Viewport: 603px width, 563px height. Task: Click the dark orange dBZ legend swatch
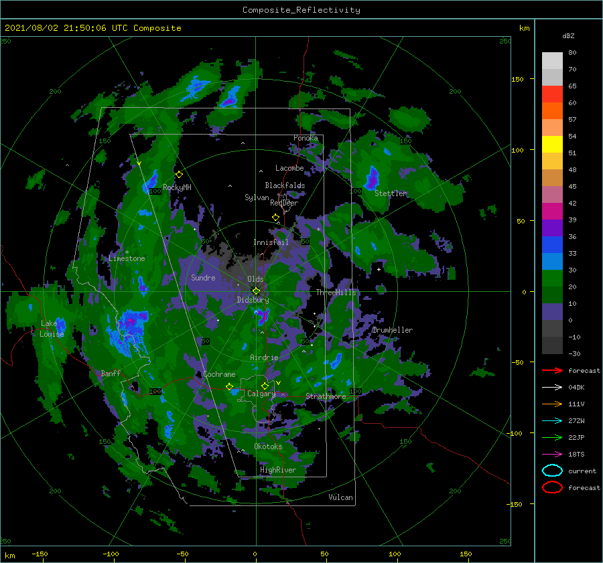552,111
